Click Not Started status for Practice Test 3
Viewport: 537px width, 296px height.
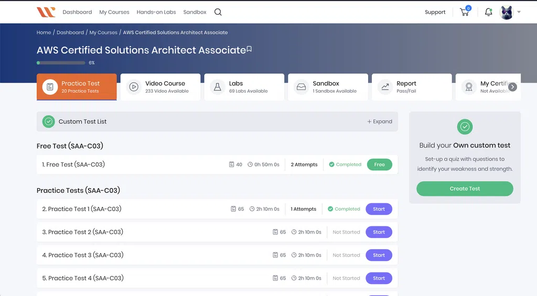346,255
